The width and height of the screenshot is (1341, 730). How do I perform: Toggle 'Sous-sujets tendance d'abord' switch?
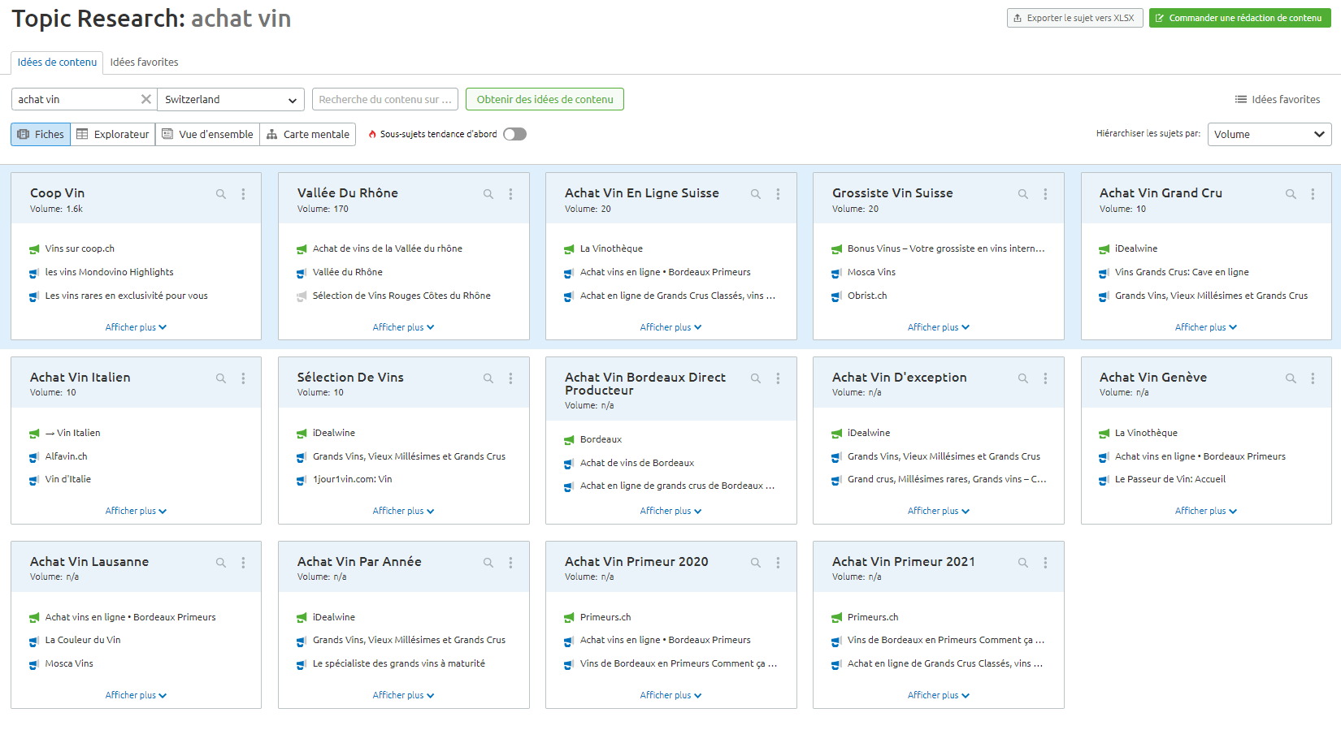click(514, 134)
